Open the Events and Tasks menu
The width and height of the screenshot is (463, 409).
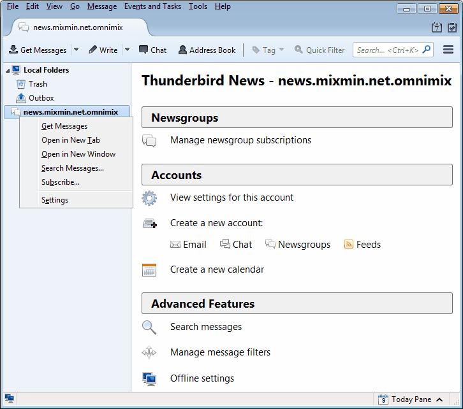152,6
